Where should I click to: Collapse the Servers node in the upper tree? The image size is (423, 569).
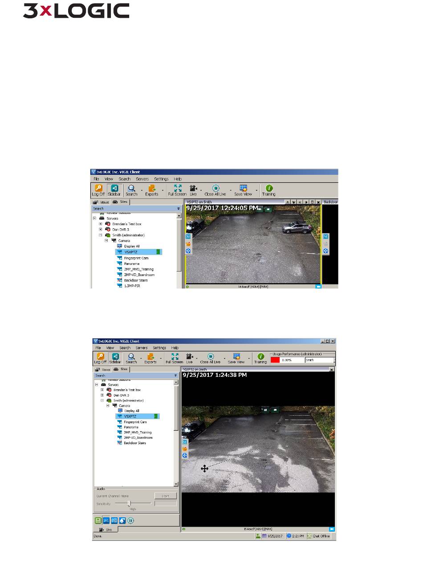click(95, 219)
